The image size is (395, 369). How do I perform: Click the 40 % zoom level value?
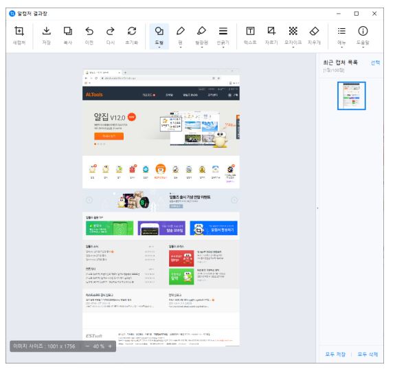tap(98, 346)
